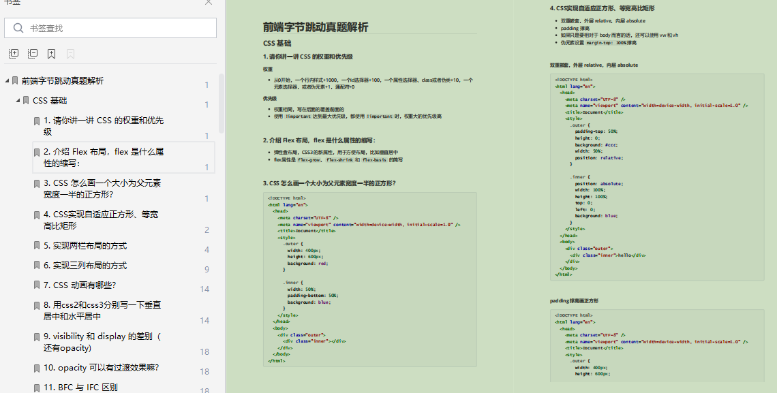
Task: Click bookmark icon beside 前端字节跳动真题解析
Action: (x=15, y=80)
